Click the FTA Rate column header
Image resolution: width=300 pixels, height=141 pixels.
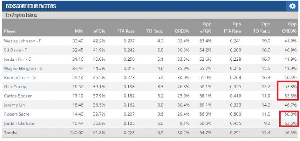(x=126, y=31)
